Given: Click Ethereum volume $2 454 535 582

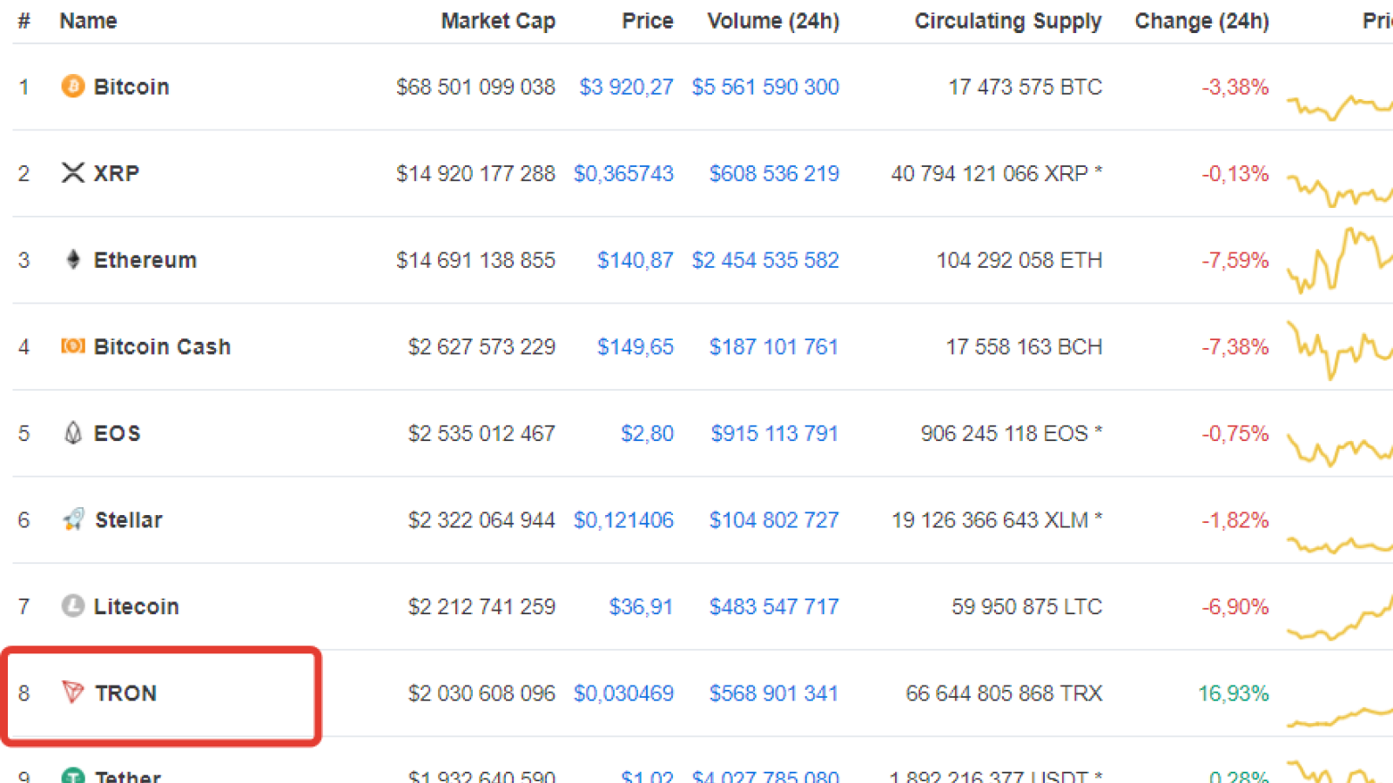Looking at the screenshot, I should coord(766,260).
